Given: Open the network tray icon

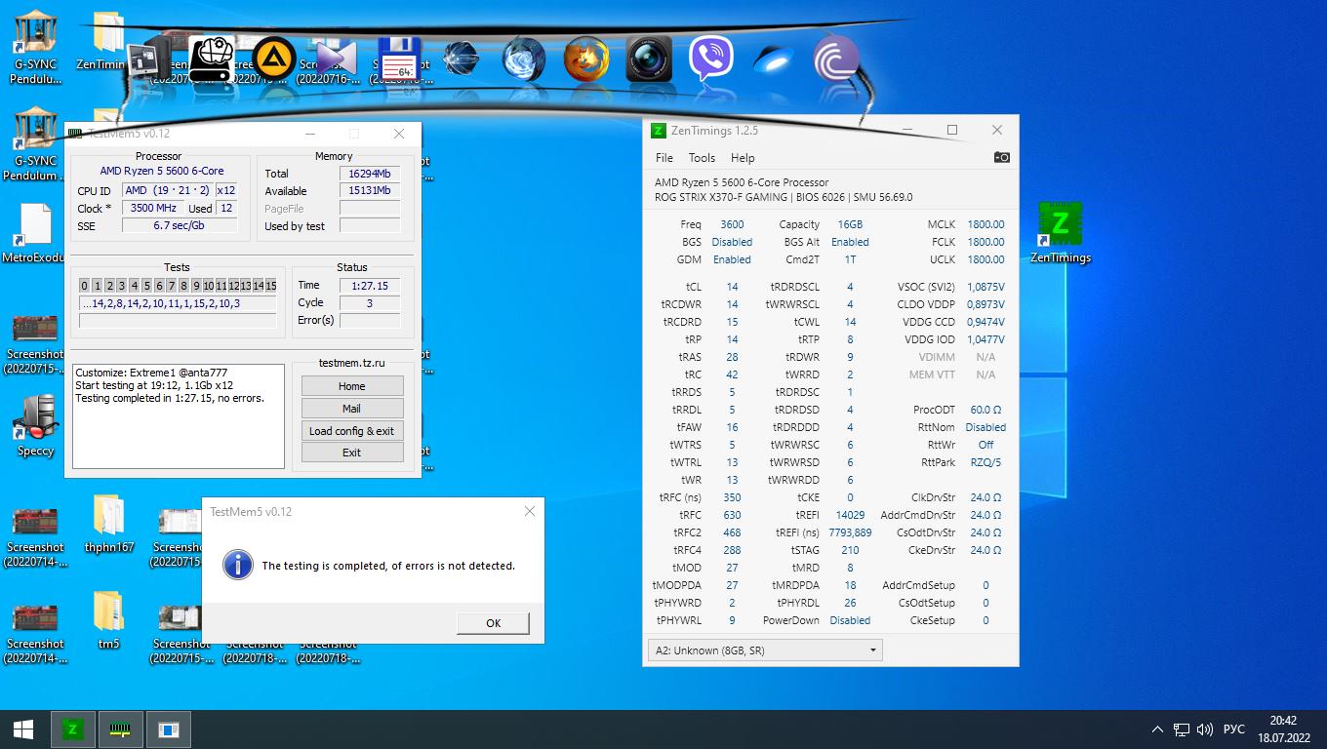Looking at the screenshot, I should [x=1181, y=729].
